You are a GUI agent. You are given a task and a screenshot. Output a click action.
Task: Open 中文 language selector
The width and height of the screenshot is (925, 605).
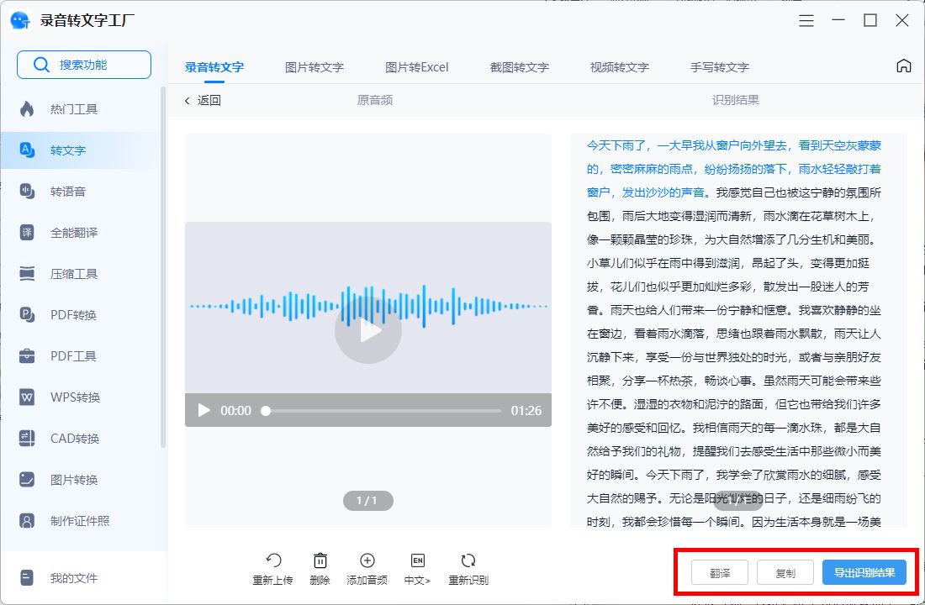[x=417, y=569]
